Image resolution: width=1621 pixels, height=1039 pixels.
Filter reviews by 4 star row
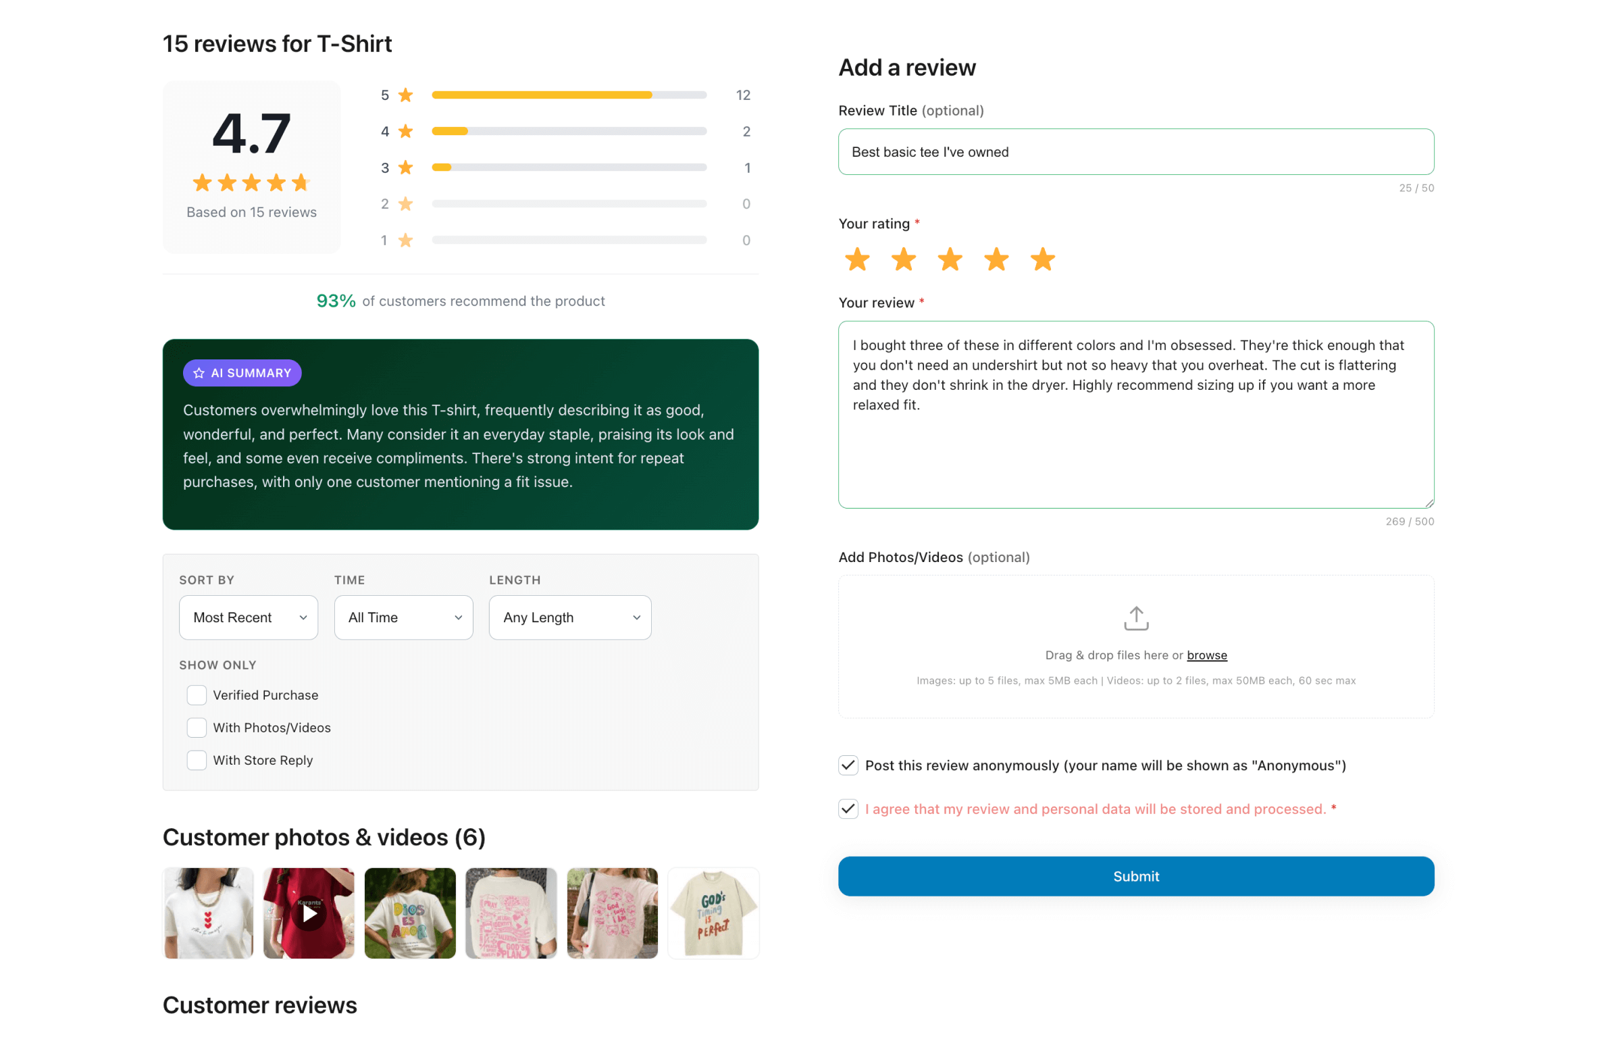(x=569, y=131)
